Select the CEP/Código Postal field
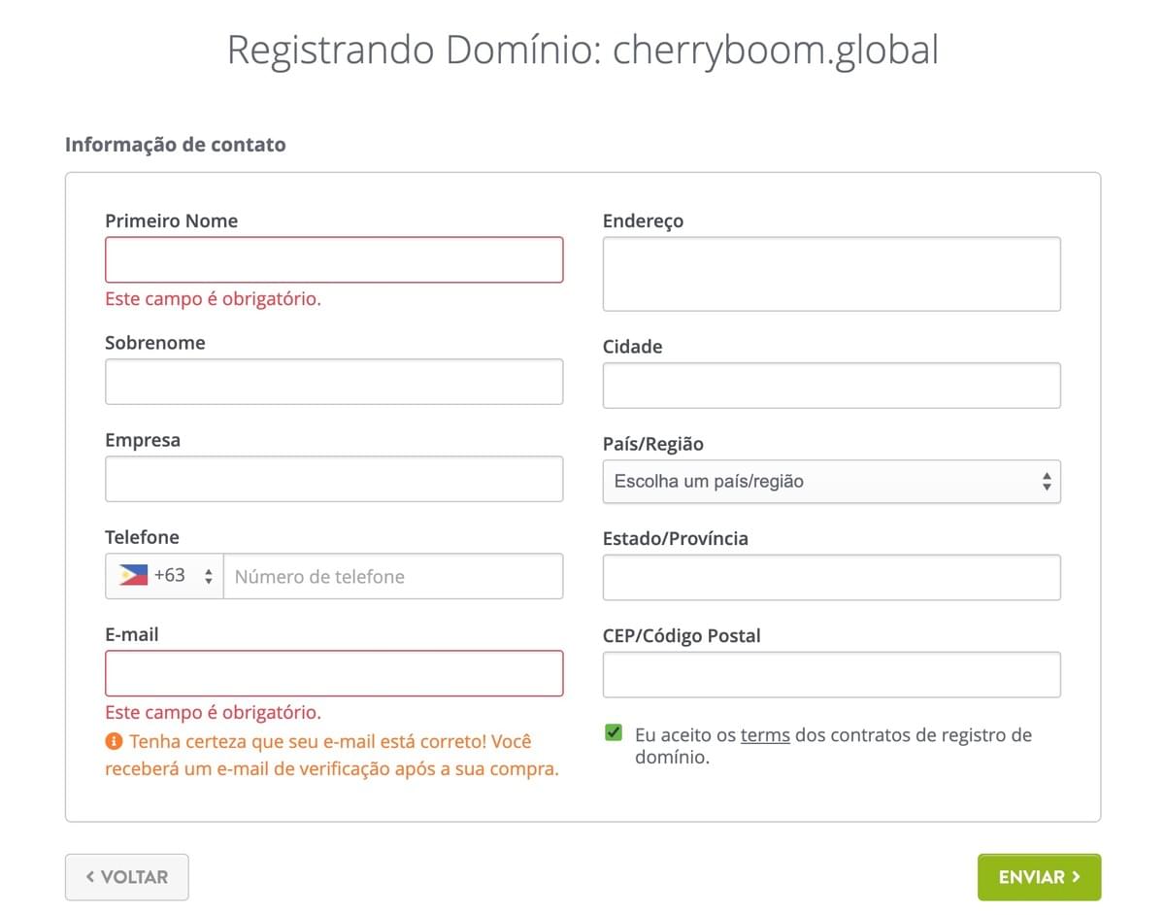This screenshot has height=915, width=1165. tap(831, 673)
